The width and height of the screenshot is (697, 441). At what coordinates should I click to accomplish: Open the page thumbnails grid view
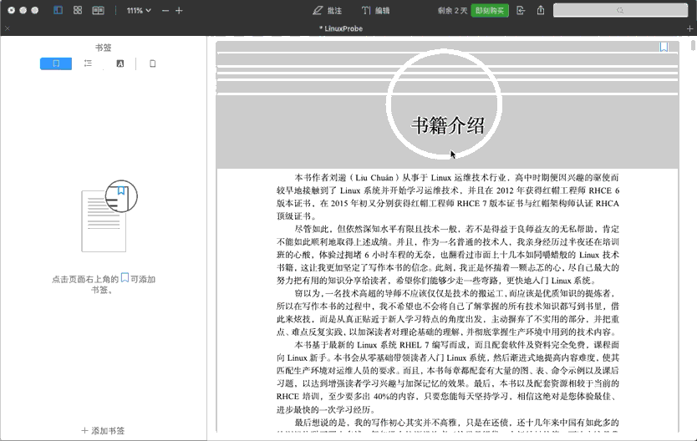tap(78, 10)
